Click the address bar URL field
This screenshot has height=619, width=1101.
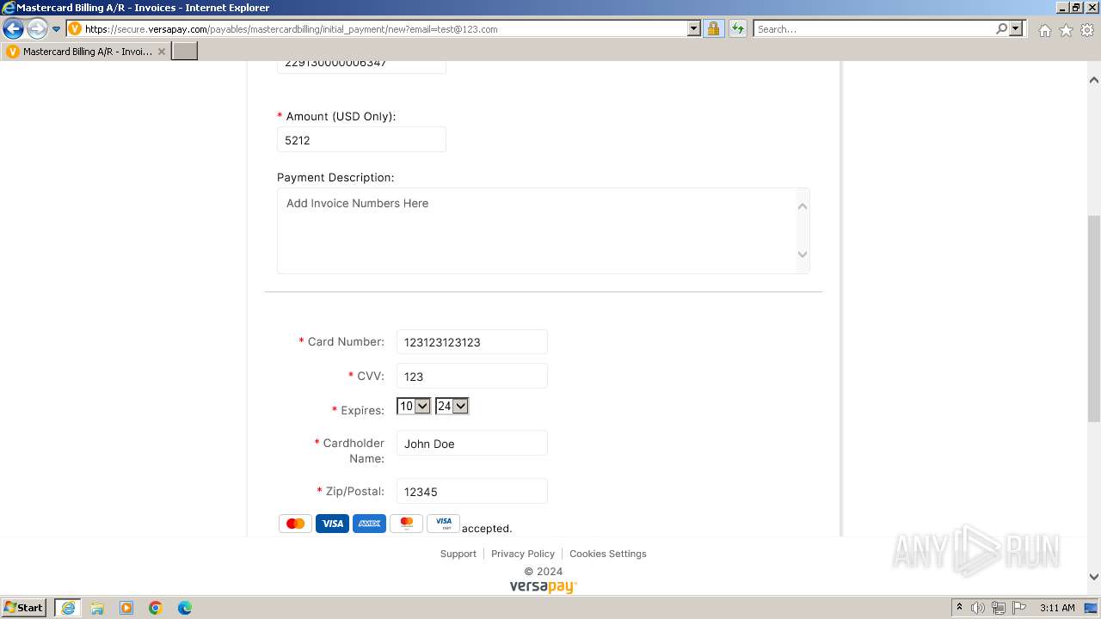384,29
